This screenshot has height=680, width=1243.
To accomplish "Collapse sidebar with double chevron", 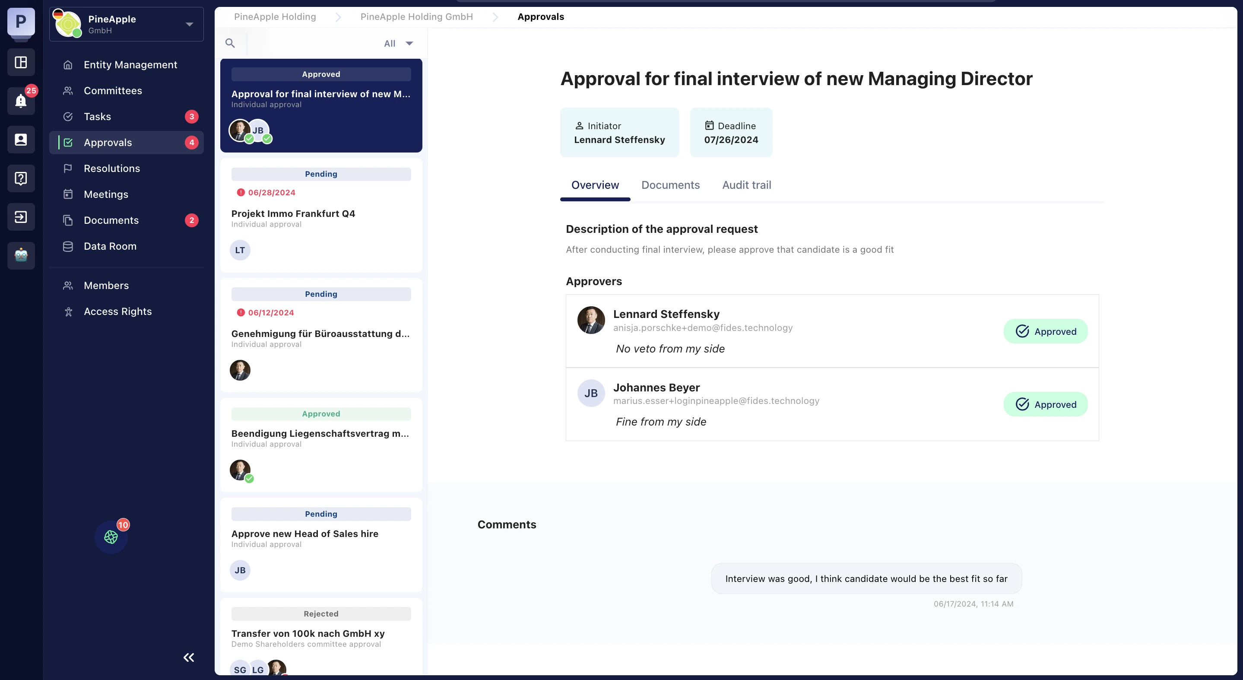I will click(189, 657).
